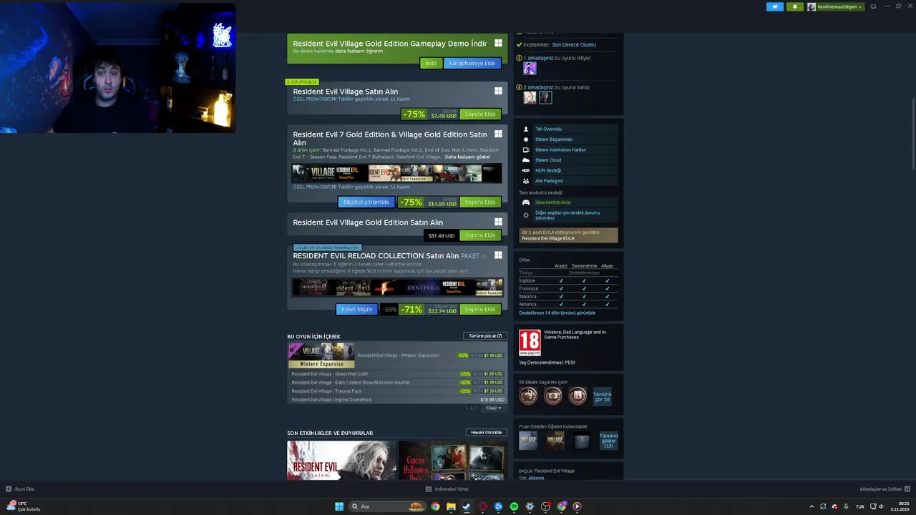Viewport: 916px width, 515px height.
Task: Click Oyun Ekle at bottom left
Action: (x=20, y=489)
